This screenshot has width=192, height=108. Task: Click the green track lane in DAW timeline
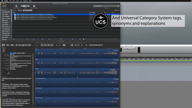[x=156, y=61]
